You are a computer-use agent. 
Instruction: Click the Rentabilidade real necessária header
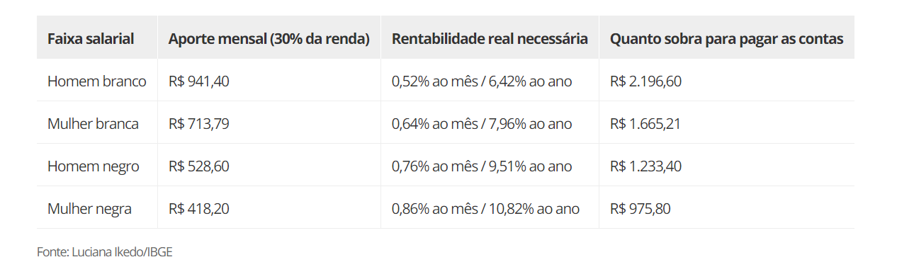[x=490, y=39]
